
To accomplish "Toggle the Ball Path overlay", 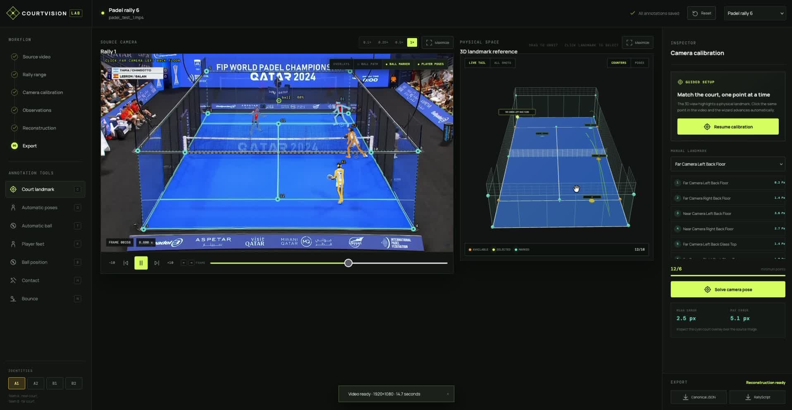I will tap(368, 64).
